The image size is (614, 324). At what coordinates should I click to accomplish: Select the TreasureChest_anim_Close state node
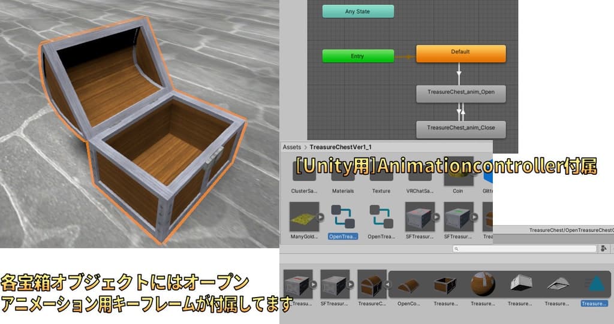coord(460,129)
